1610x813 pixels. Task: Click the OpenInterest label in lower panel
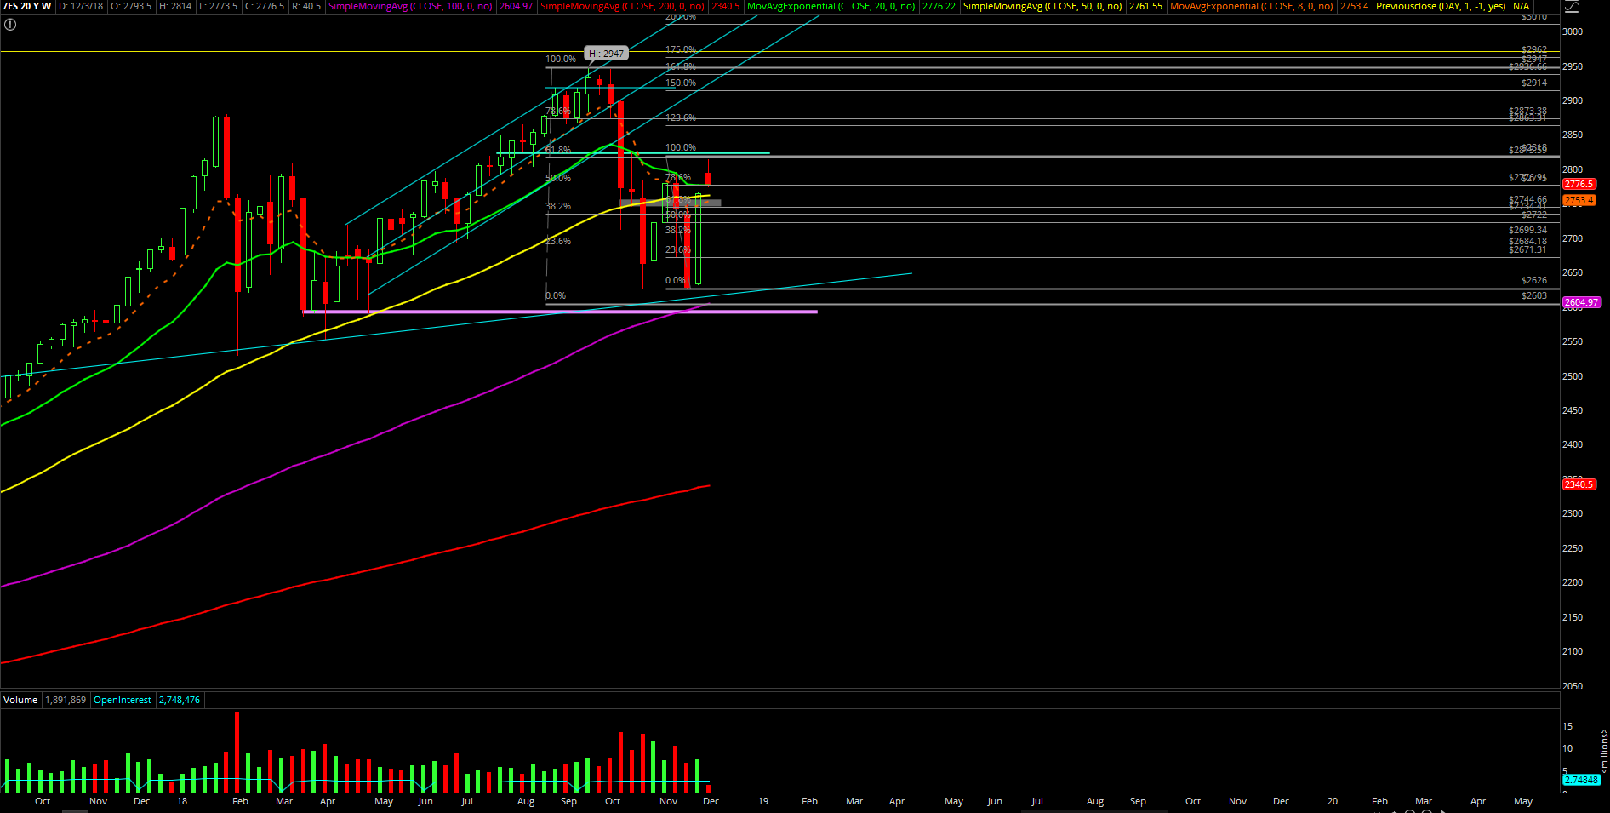pos(123,700)
